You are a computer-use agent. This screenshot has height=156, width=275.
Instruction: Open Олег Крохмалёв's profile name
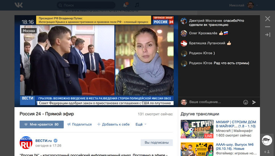[203, 33]
